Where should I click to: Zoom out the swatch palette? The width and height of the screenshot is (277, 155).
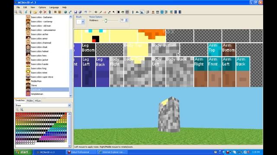[17, 109]
